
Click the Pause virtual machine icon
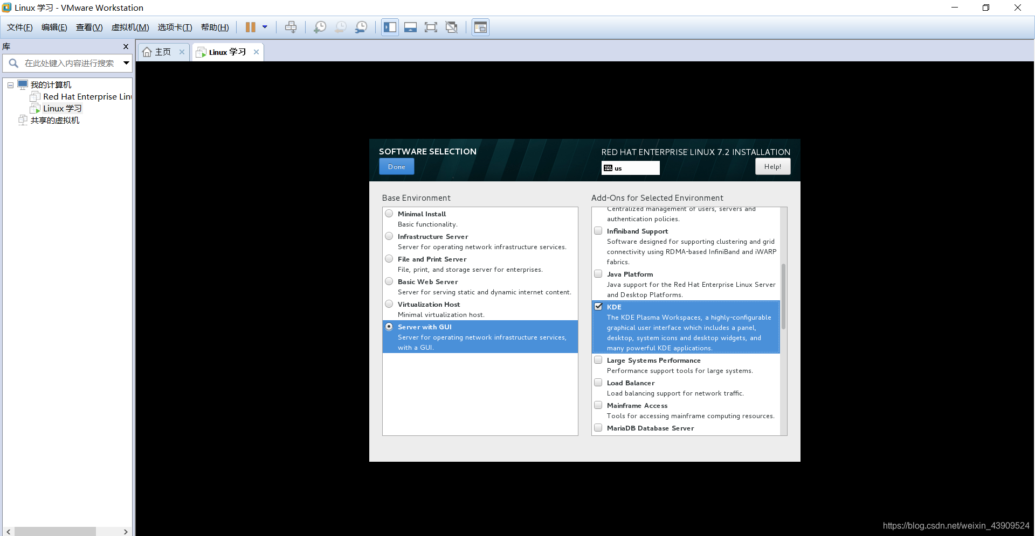click(251, 27)
